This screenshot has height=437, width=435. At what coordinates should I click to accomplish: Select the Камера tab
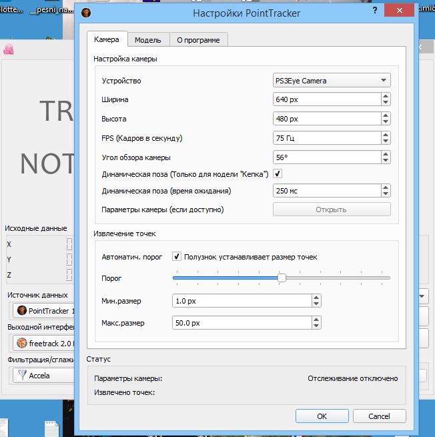(107, 39)
